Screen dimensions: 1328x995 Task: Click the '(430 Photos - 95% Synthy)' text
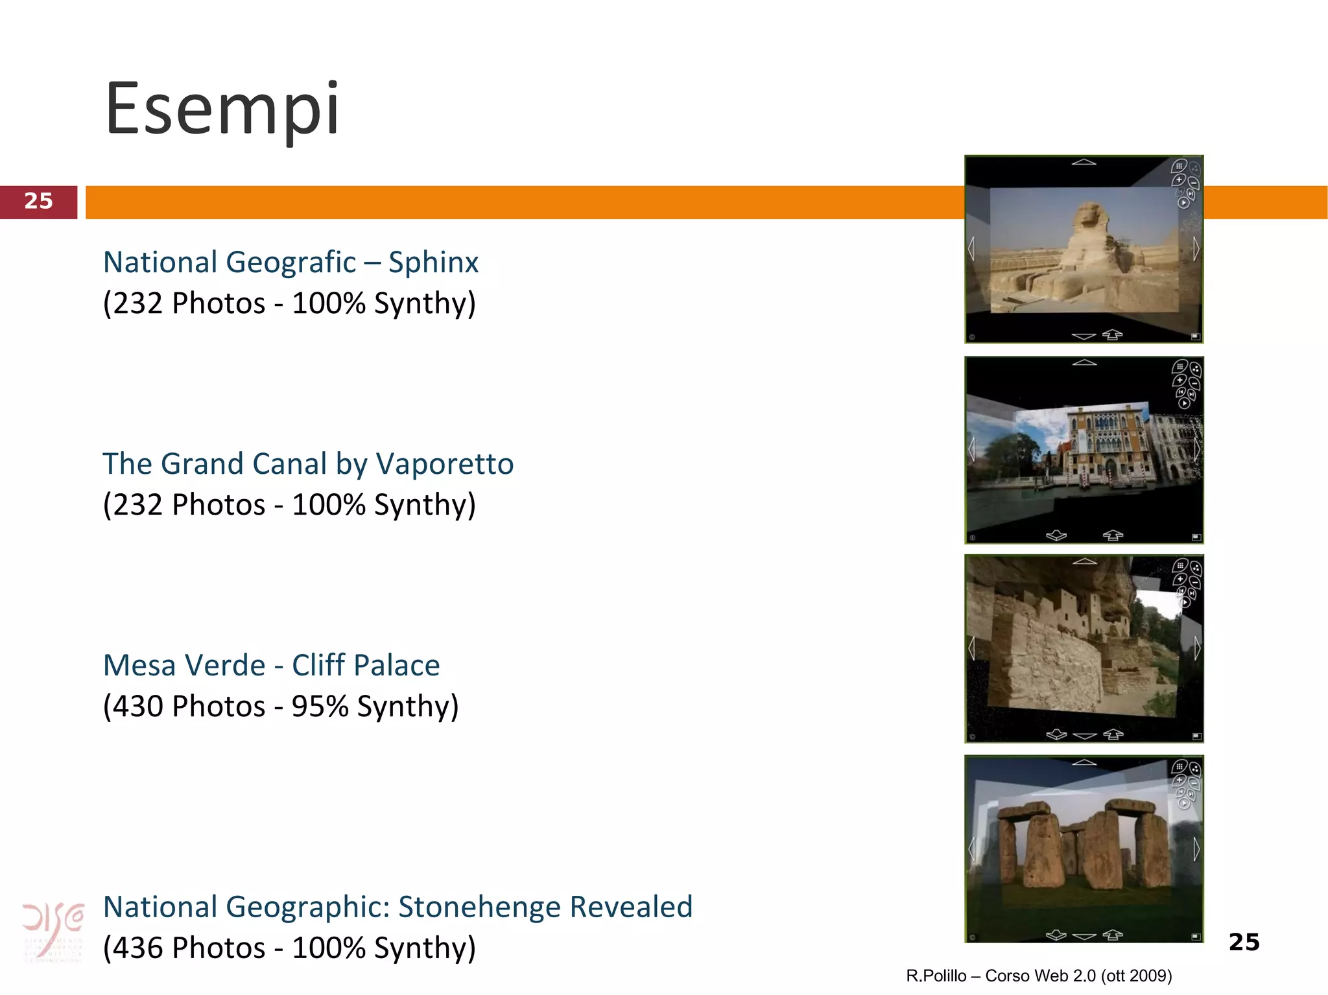pos(281,706)
